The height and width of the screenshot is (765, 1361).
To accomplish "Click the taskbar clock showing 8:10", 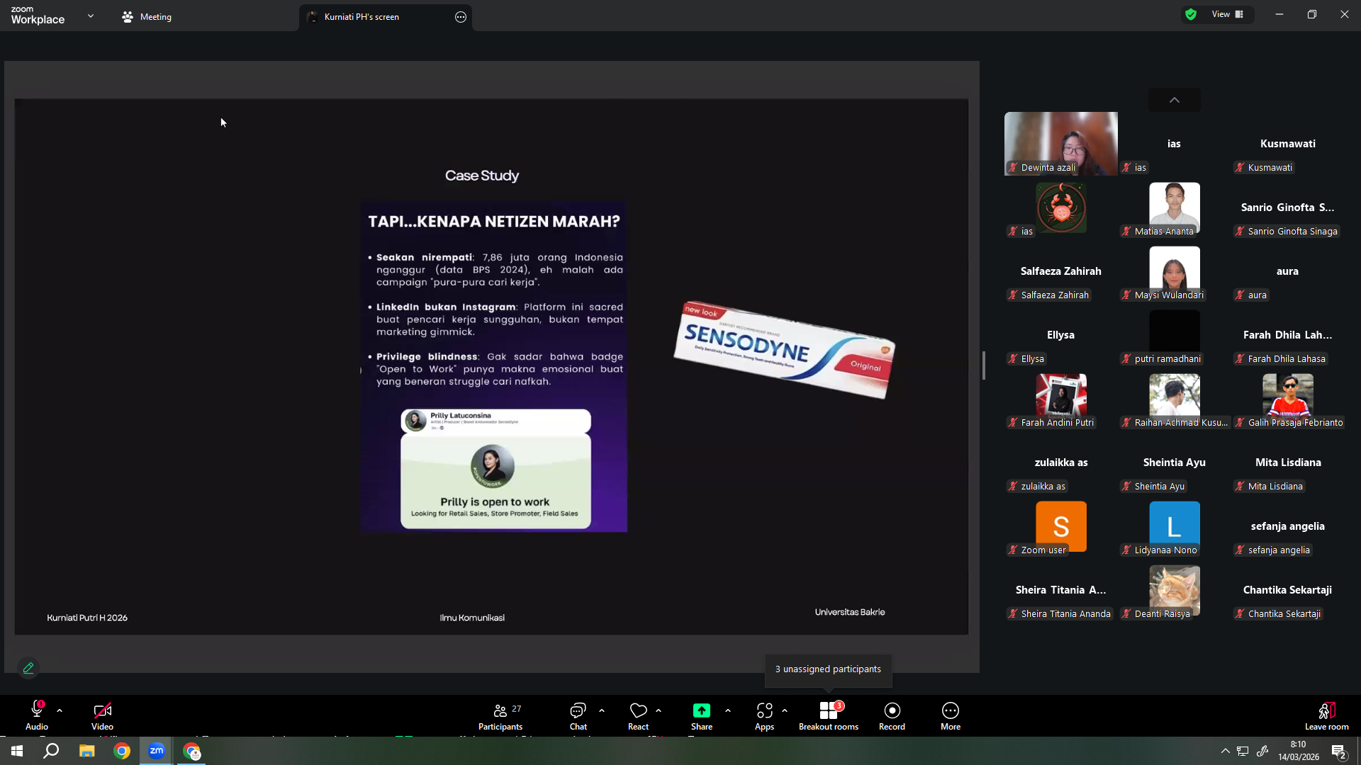I will click(1299, 751).
